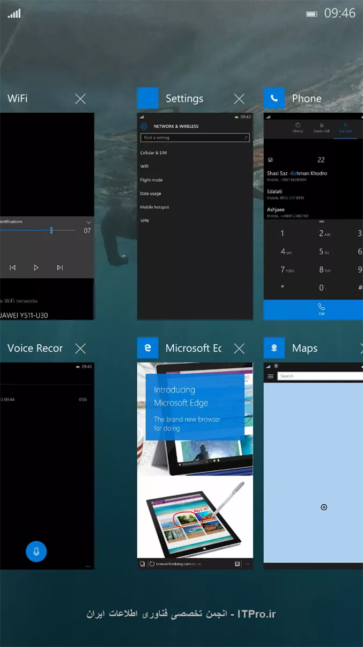
Task: Click the play button in media controls
Action: click(x=36, y=267)
